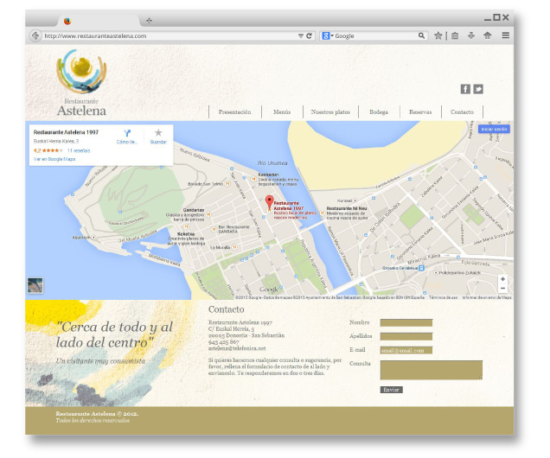Click the Restaurante Ni Neu map marker
This screenshot has width=550, height=458.
click(322, 213)
